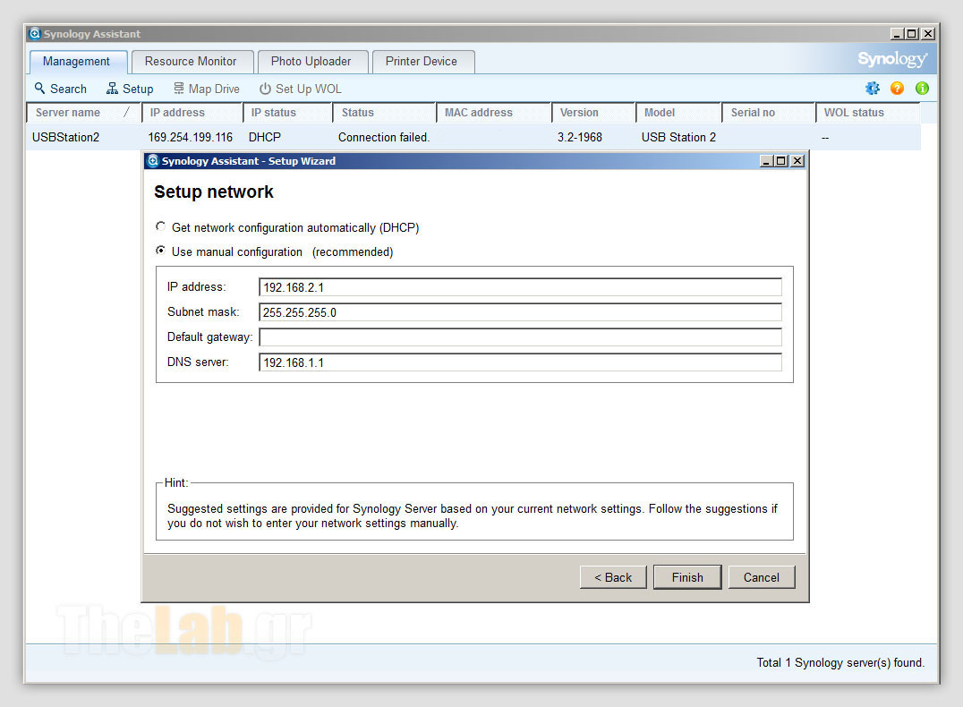Click the Subnet mask input field

point(520,312)
